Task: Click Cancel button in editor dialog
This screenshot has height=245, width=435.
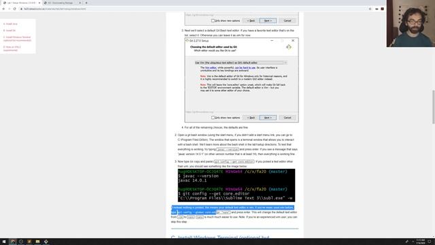Action: 287,118
